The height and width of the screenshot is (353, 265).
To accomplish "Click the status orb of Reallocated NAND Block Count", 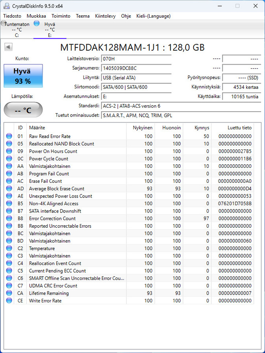I will tap(9, 143).
